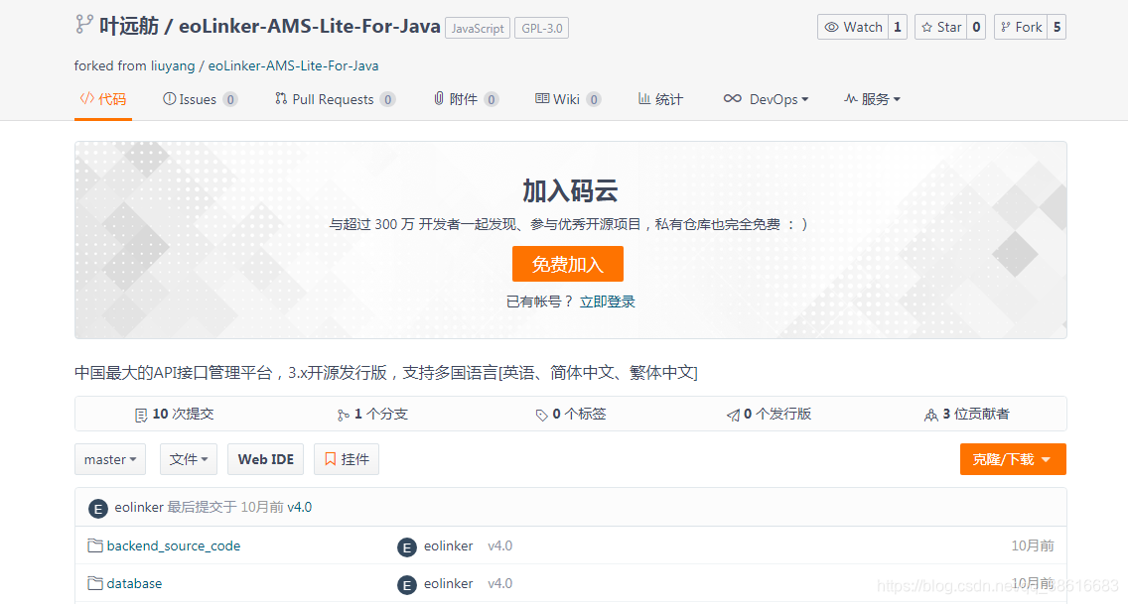Click the branch icon beside 1 个分支
The width and height of the screenshot is (1128, 604).
(344, 416)
